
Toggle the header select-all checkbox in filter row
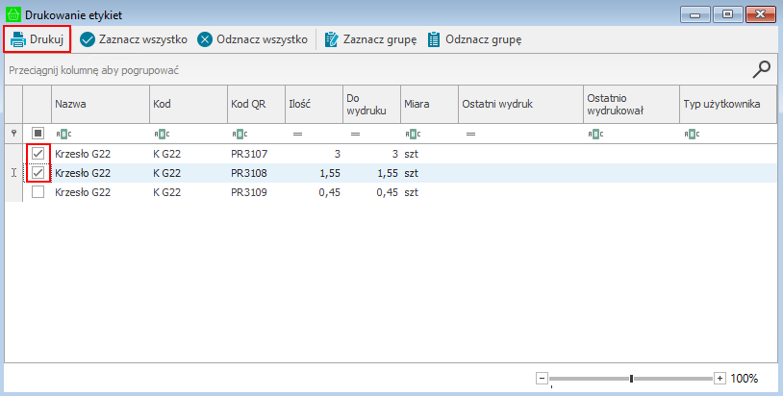coord(38,134)
